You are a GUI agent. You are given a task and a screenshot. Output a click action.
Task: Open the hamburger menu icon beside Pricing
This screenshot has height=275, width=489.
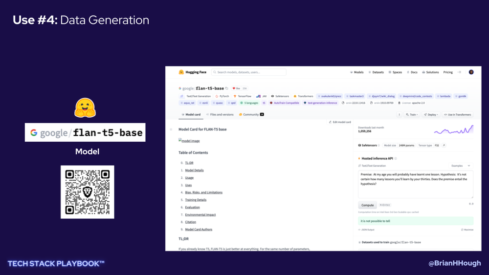[x=459, y=72]
